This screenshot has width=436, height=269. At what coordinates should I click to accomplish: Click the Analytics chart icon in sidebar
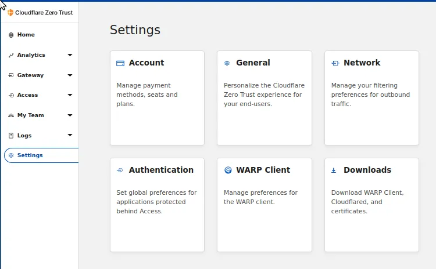click(11, 55)
